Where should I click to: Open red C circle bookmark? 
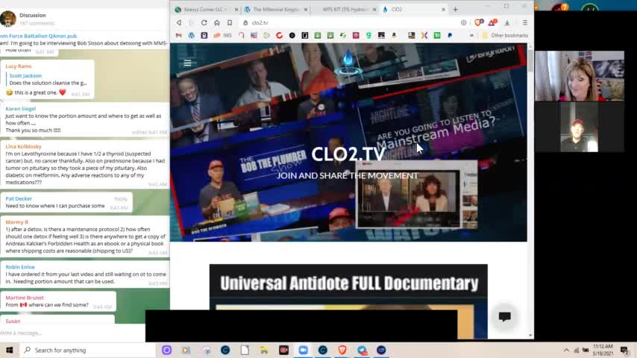[x=279, y=35]
